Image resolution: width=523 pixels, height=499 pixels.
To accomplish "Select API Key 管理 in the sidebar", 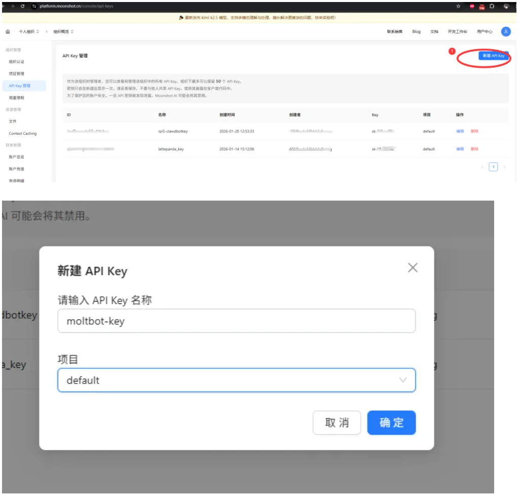I will 24,86.
